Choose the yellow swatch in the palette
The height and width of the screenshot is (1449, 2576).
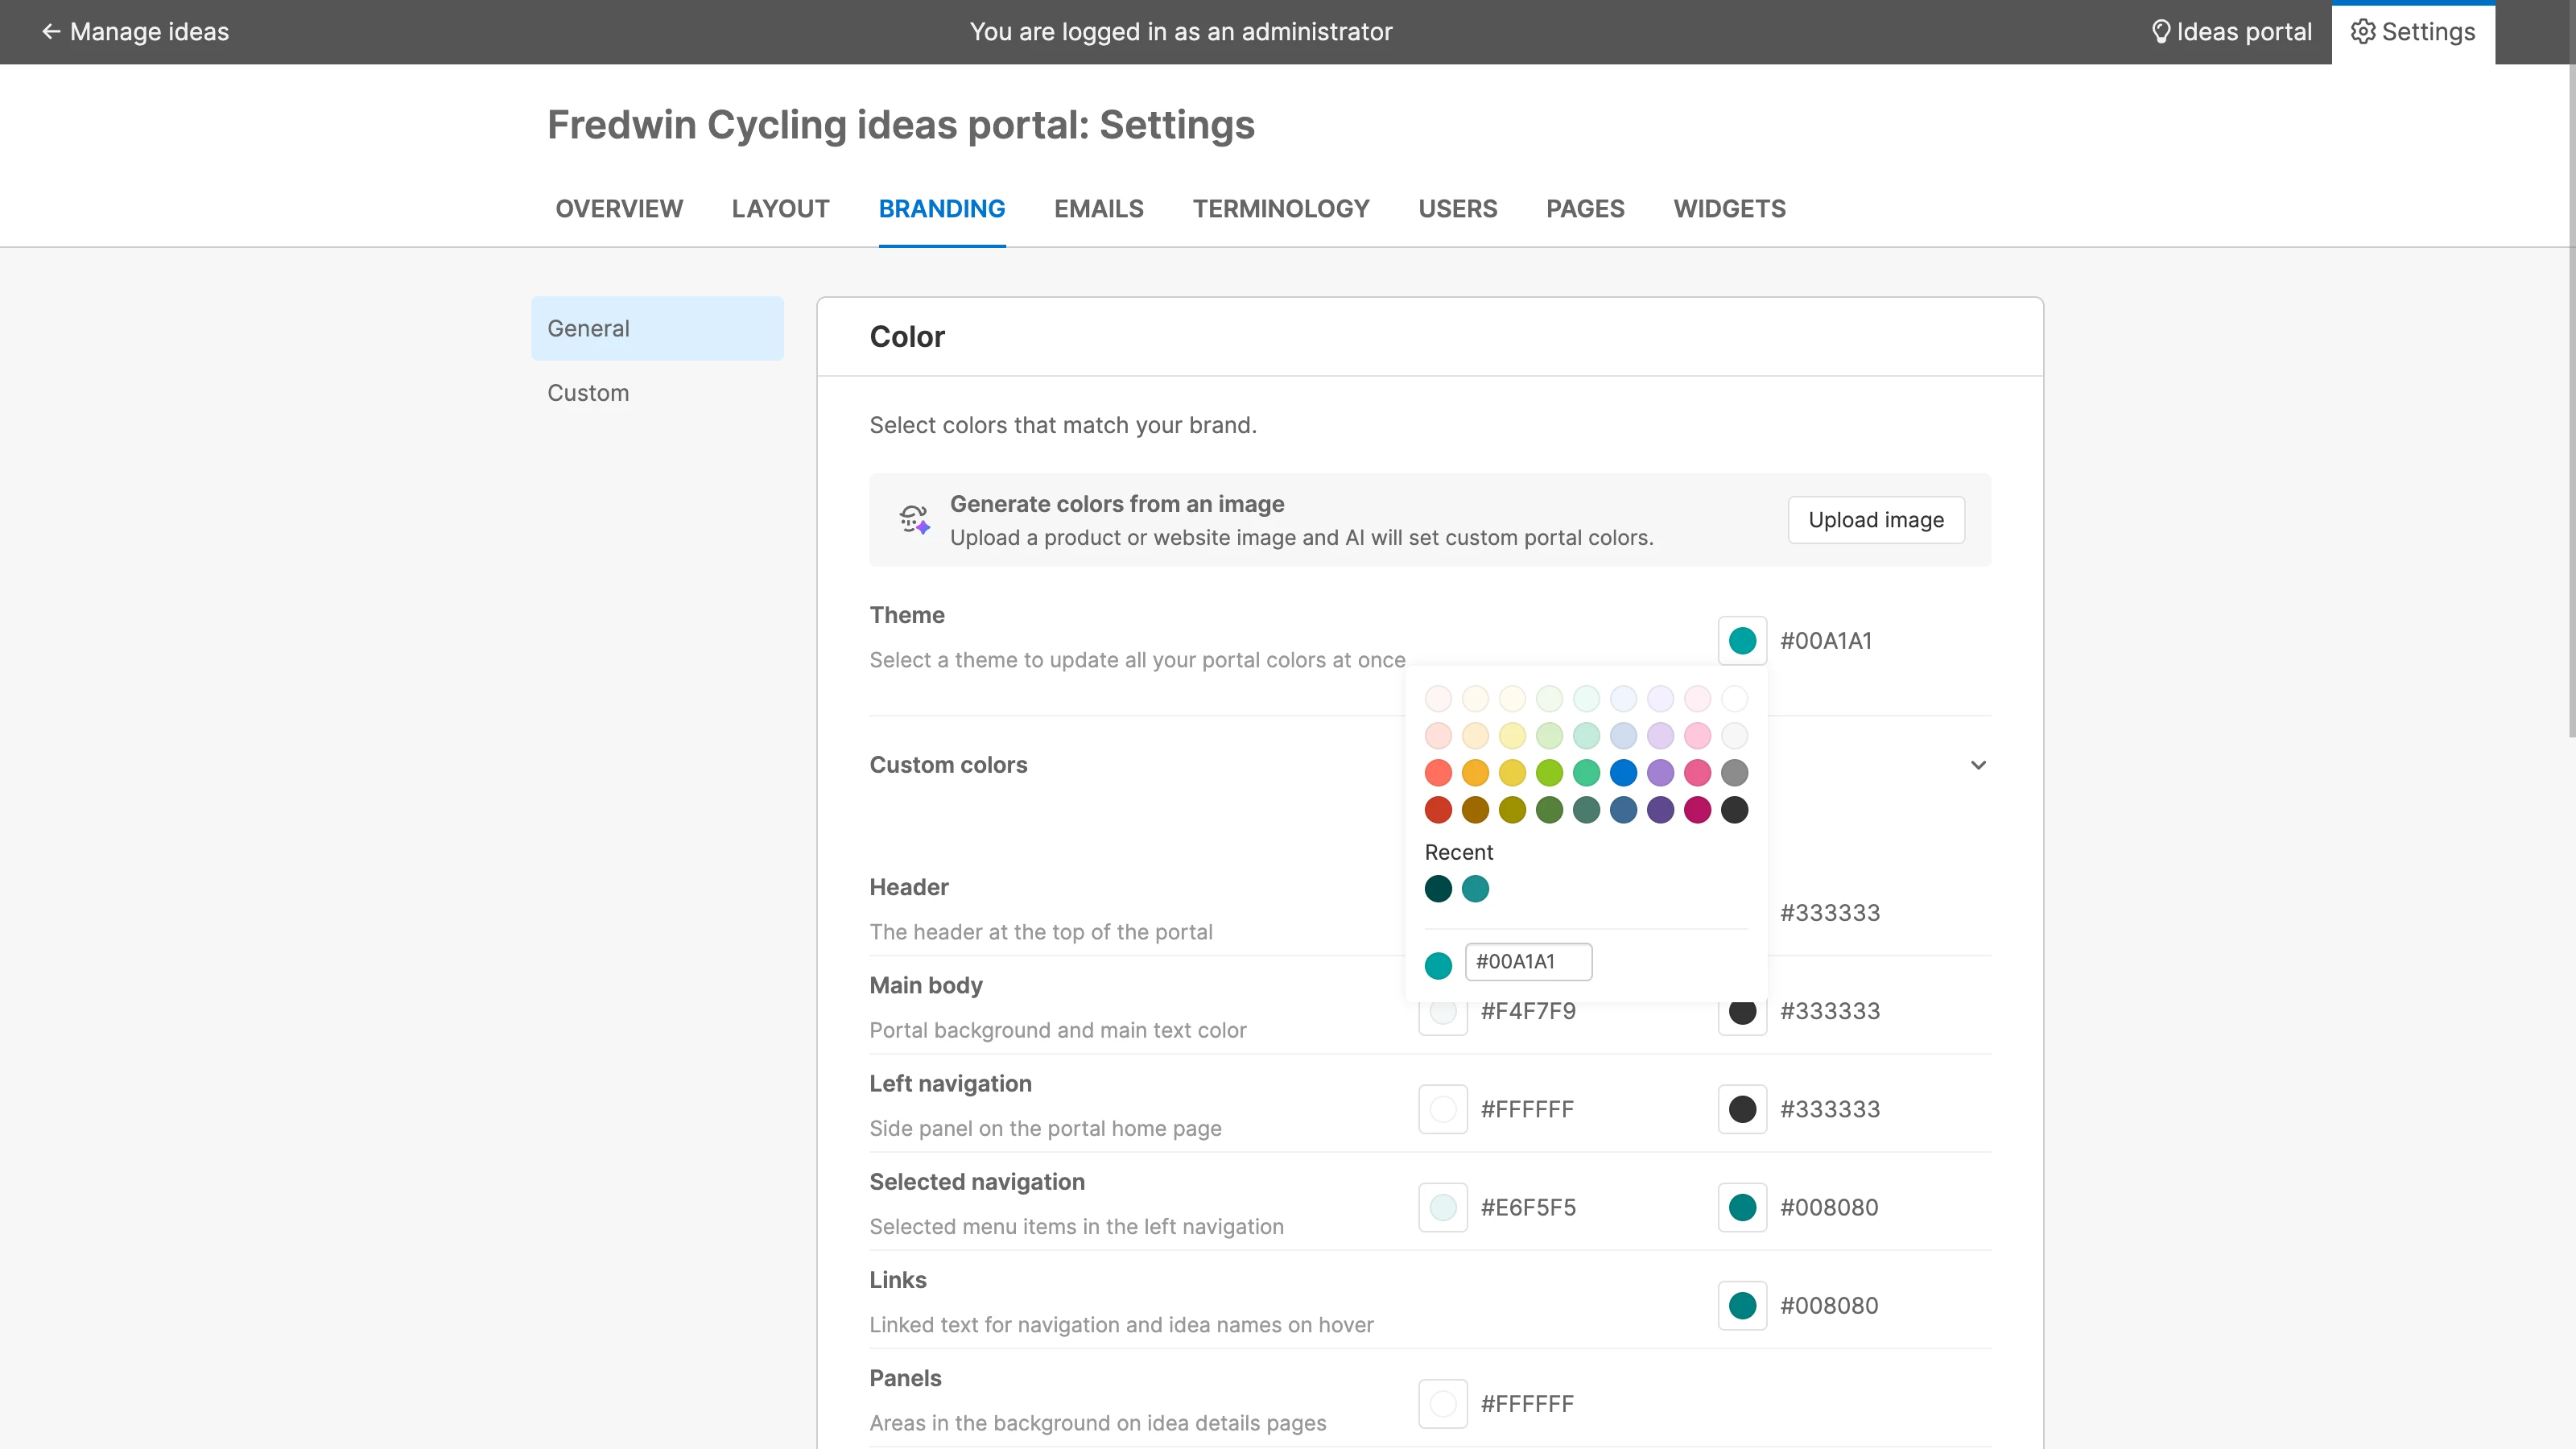coord(1512,773)
